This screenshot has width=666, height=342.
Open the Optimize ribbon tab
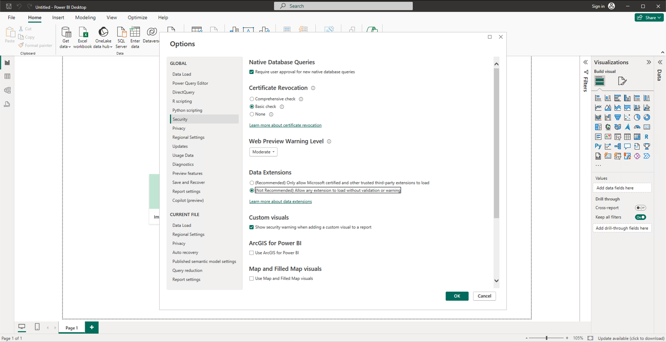pos(137,18)
